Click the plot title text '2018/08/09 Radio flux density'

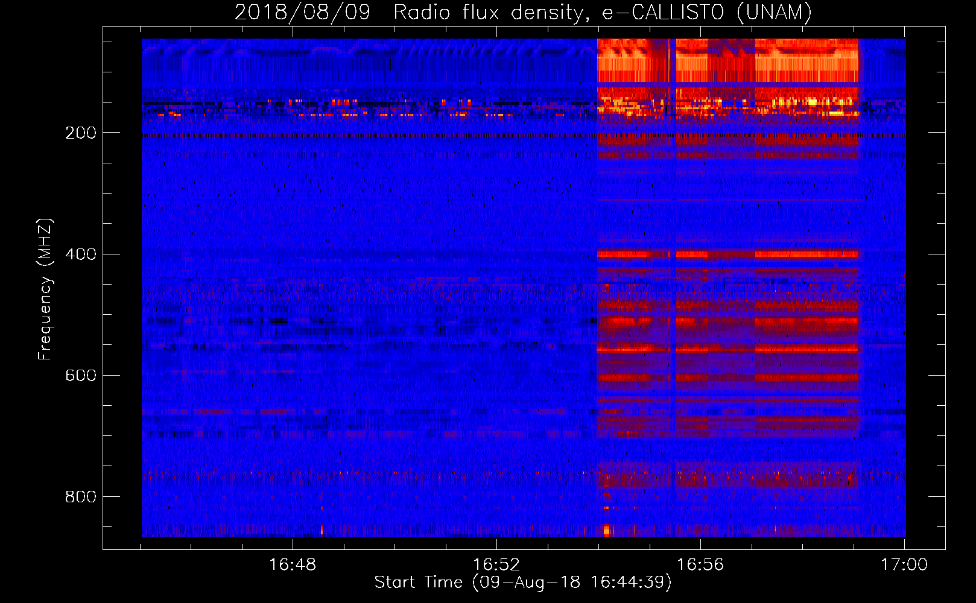point(412,12)
